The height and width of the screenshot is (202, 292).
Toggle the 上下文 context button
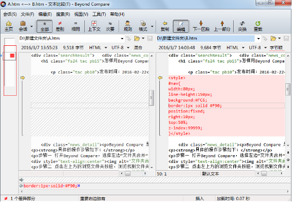94,26
